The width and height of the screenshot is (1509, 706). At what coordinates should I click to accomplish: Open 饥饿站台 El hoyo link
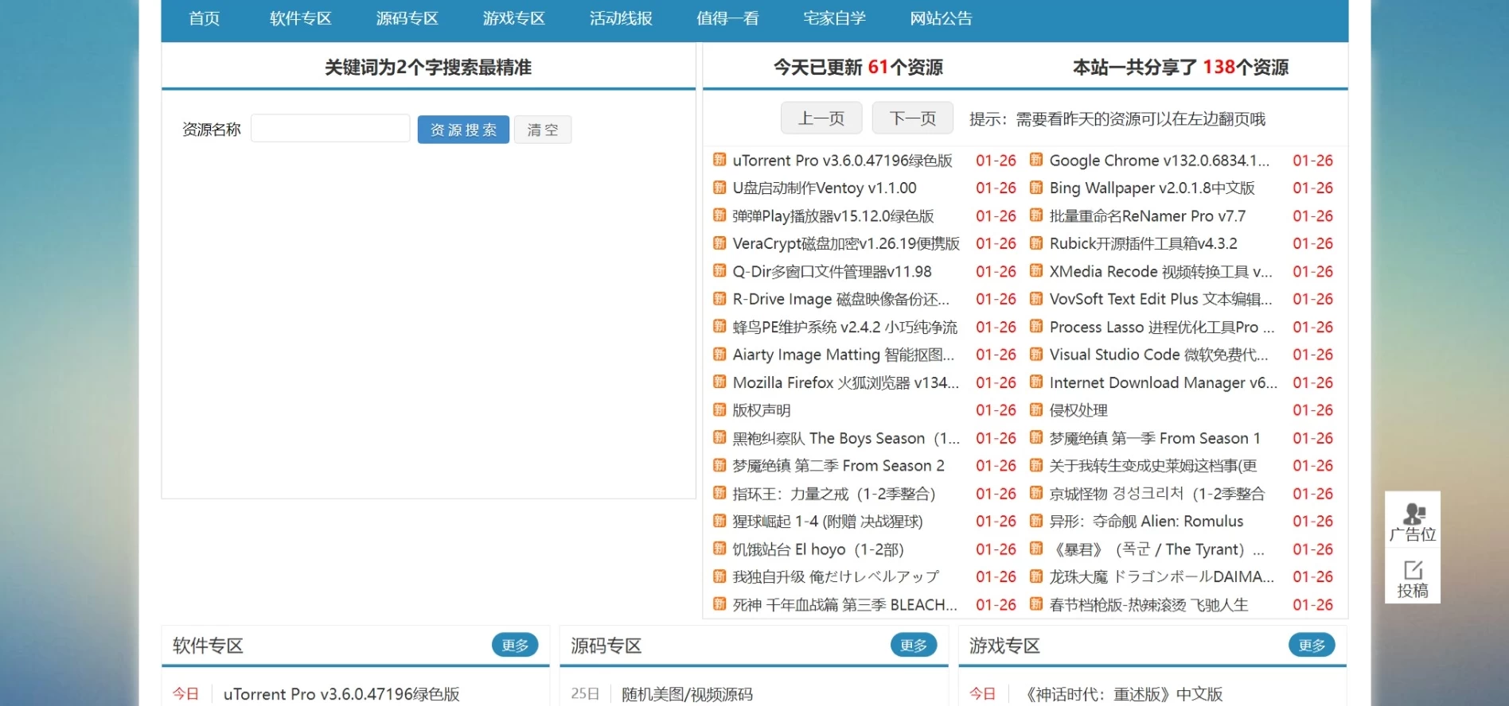(818, 549)
